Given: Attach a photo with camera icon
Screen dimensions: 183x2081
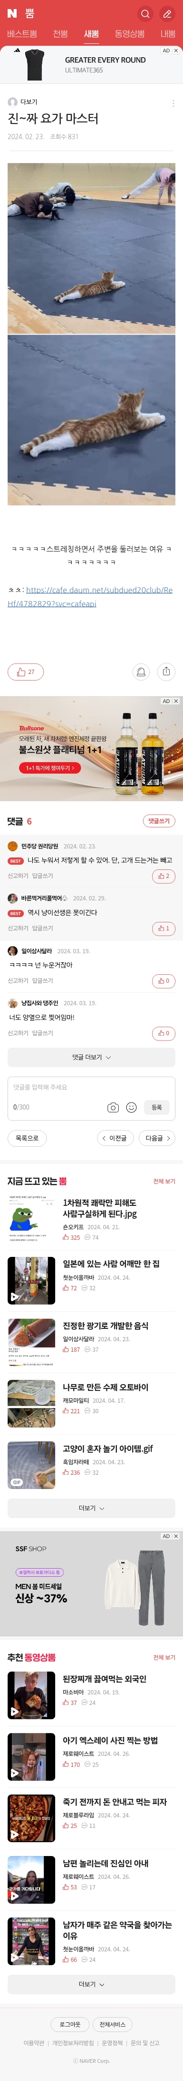Looking at the screenshot, I should pyautogui.click(x=113, y=1107).
